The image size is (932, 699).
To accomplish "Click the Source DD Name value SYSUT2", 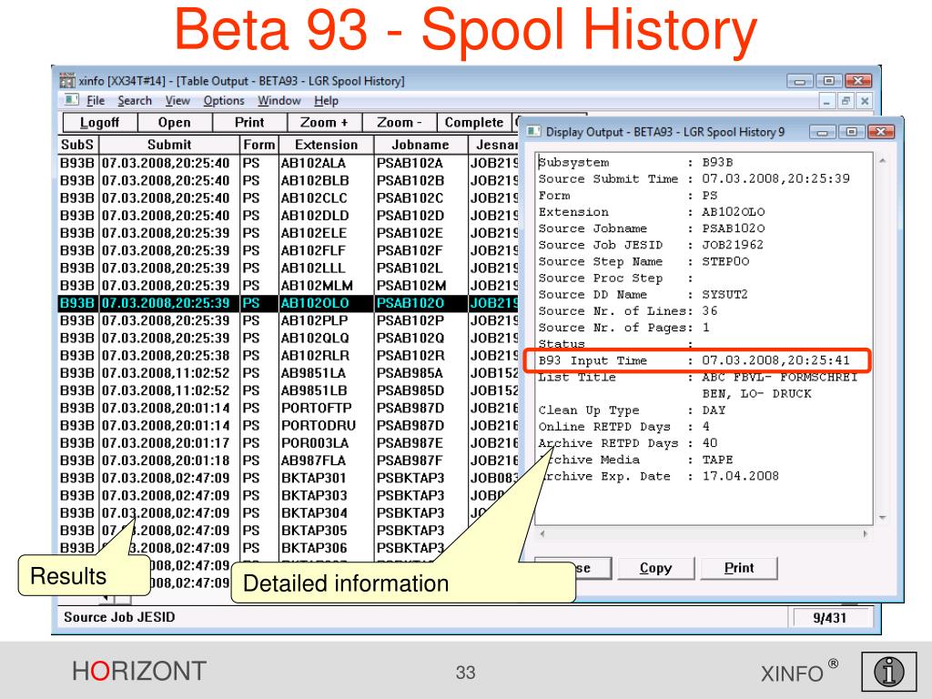I will [x=724, y=294].
